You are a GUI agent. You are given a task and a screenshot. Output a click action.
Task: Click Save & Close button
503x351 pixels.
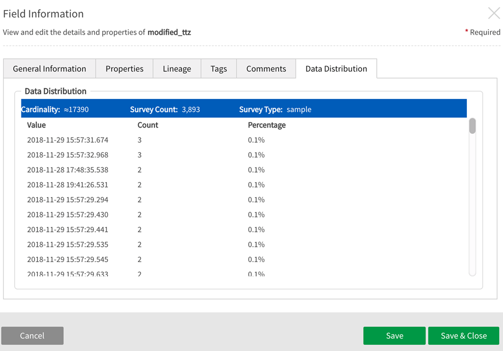click(463, 336)
